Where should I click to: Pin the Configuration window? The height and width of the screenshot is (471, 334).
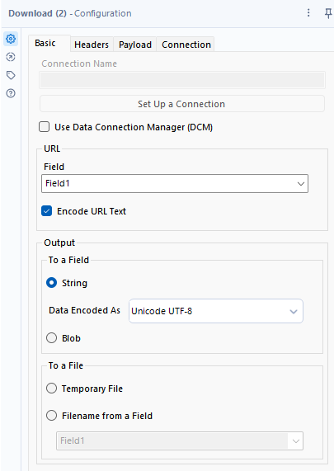[x=328, y=13]
